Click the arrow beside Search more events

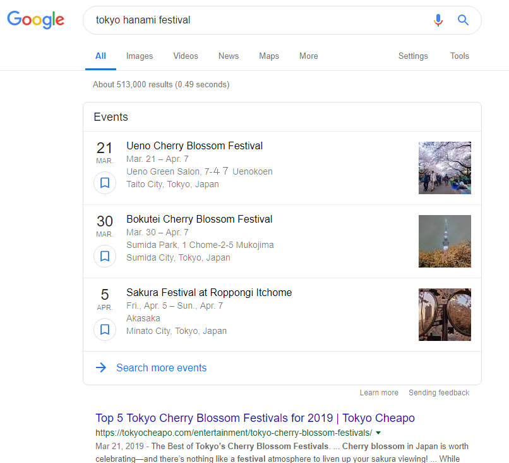(x=101, y=367)
